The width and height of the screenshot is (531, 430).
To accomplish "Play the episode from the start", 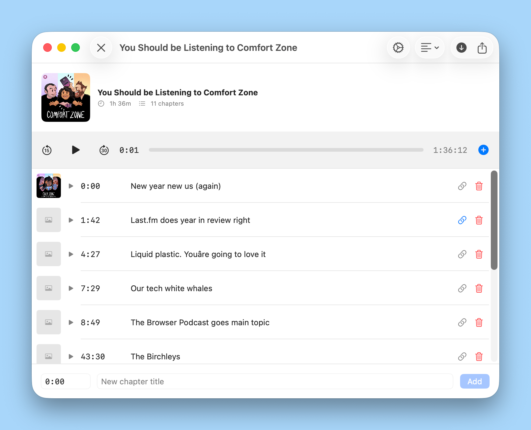I will click(x=75, y=150).
